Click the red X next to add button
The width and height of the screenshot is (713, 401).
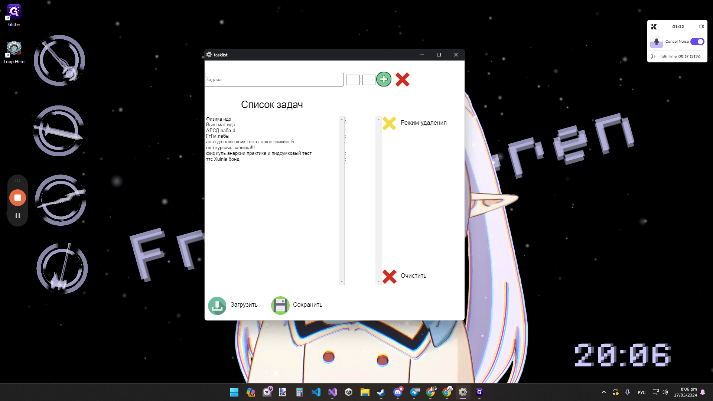[x=402, y=79]
